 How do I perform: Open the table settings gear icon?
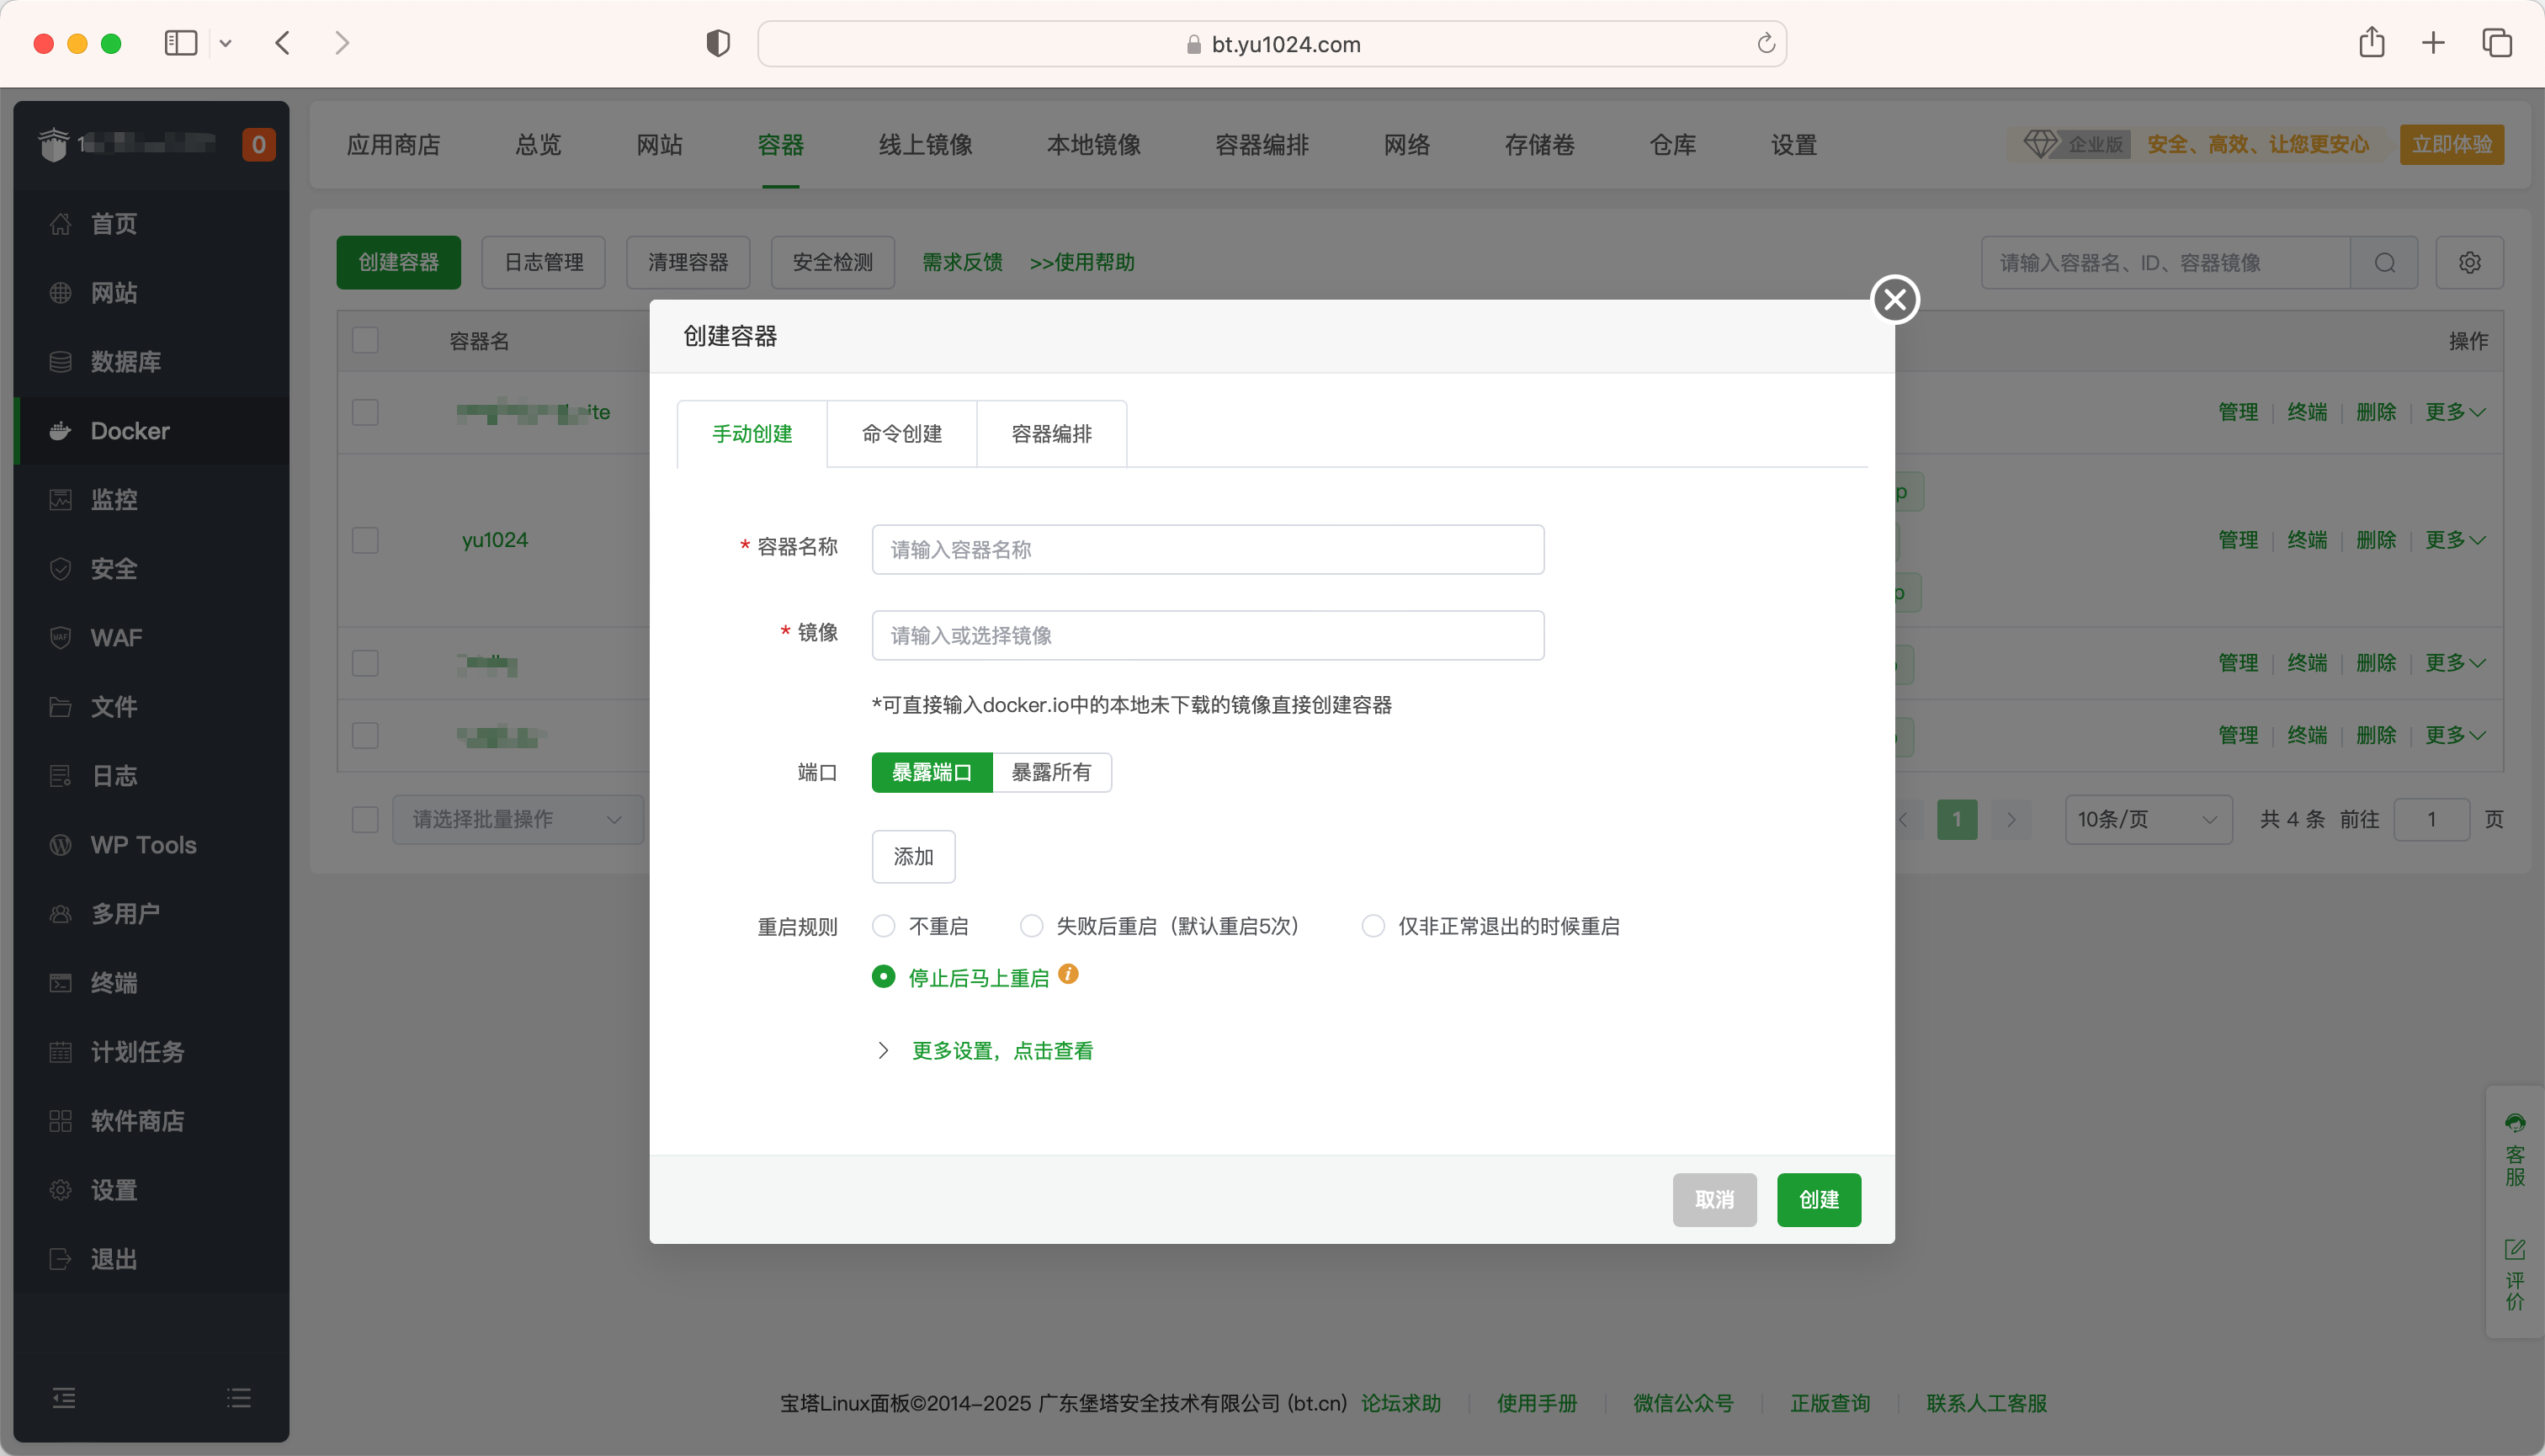2469,263
